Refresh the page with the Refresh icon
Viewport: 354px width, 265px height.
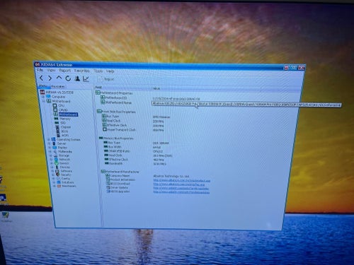[x=68, y=78]
